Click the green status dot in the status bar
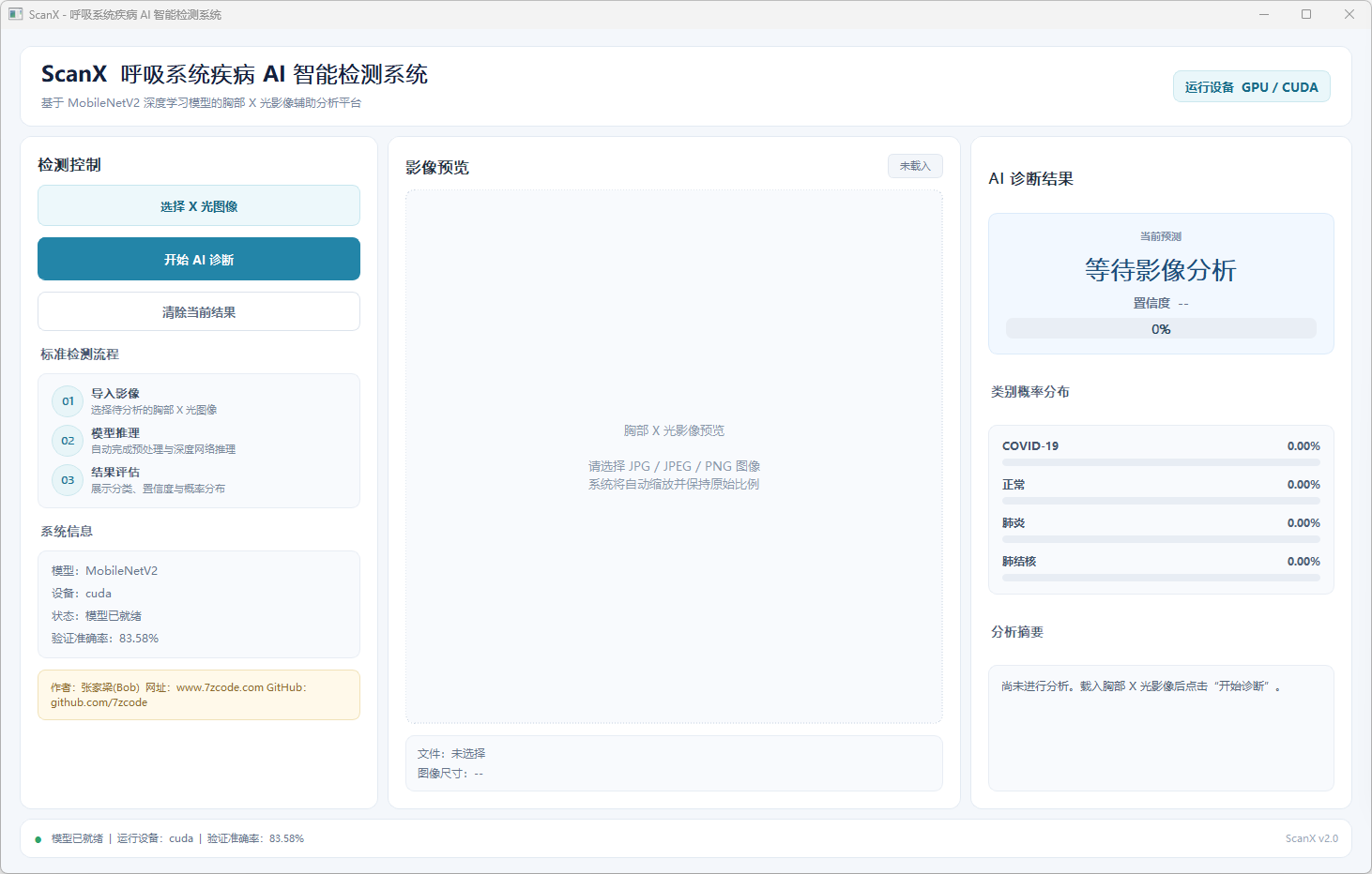The width and height of the screenshot is (1372, 874). pyautogui.click(x=38, y=839)
